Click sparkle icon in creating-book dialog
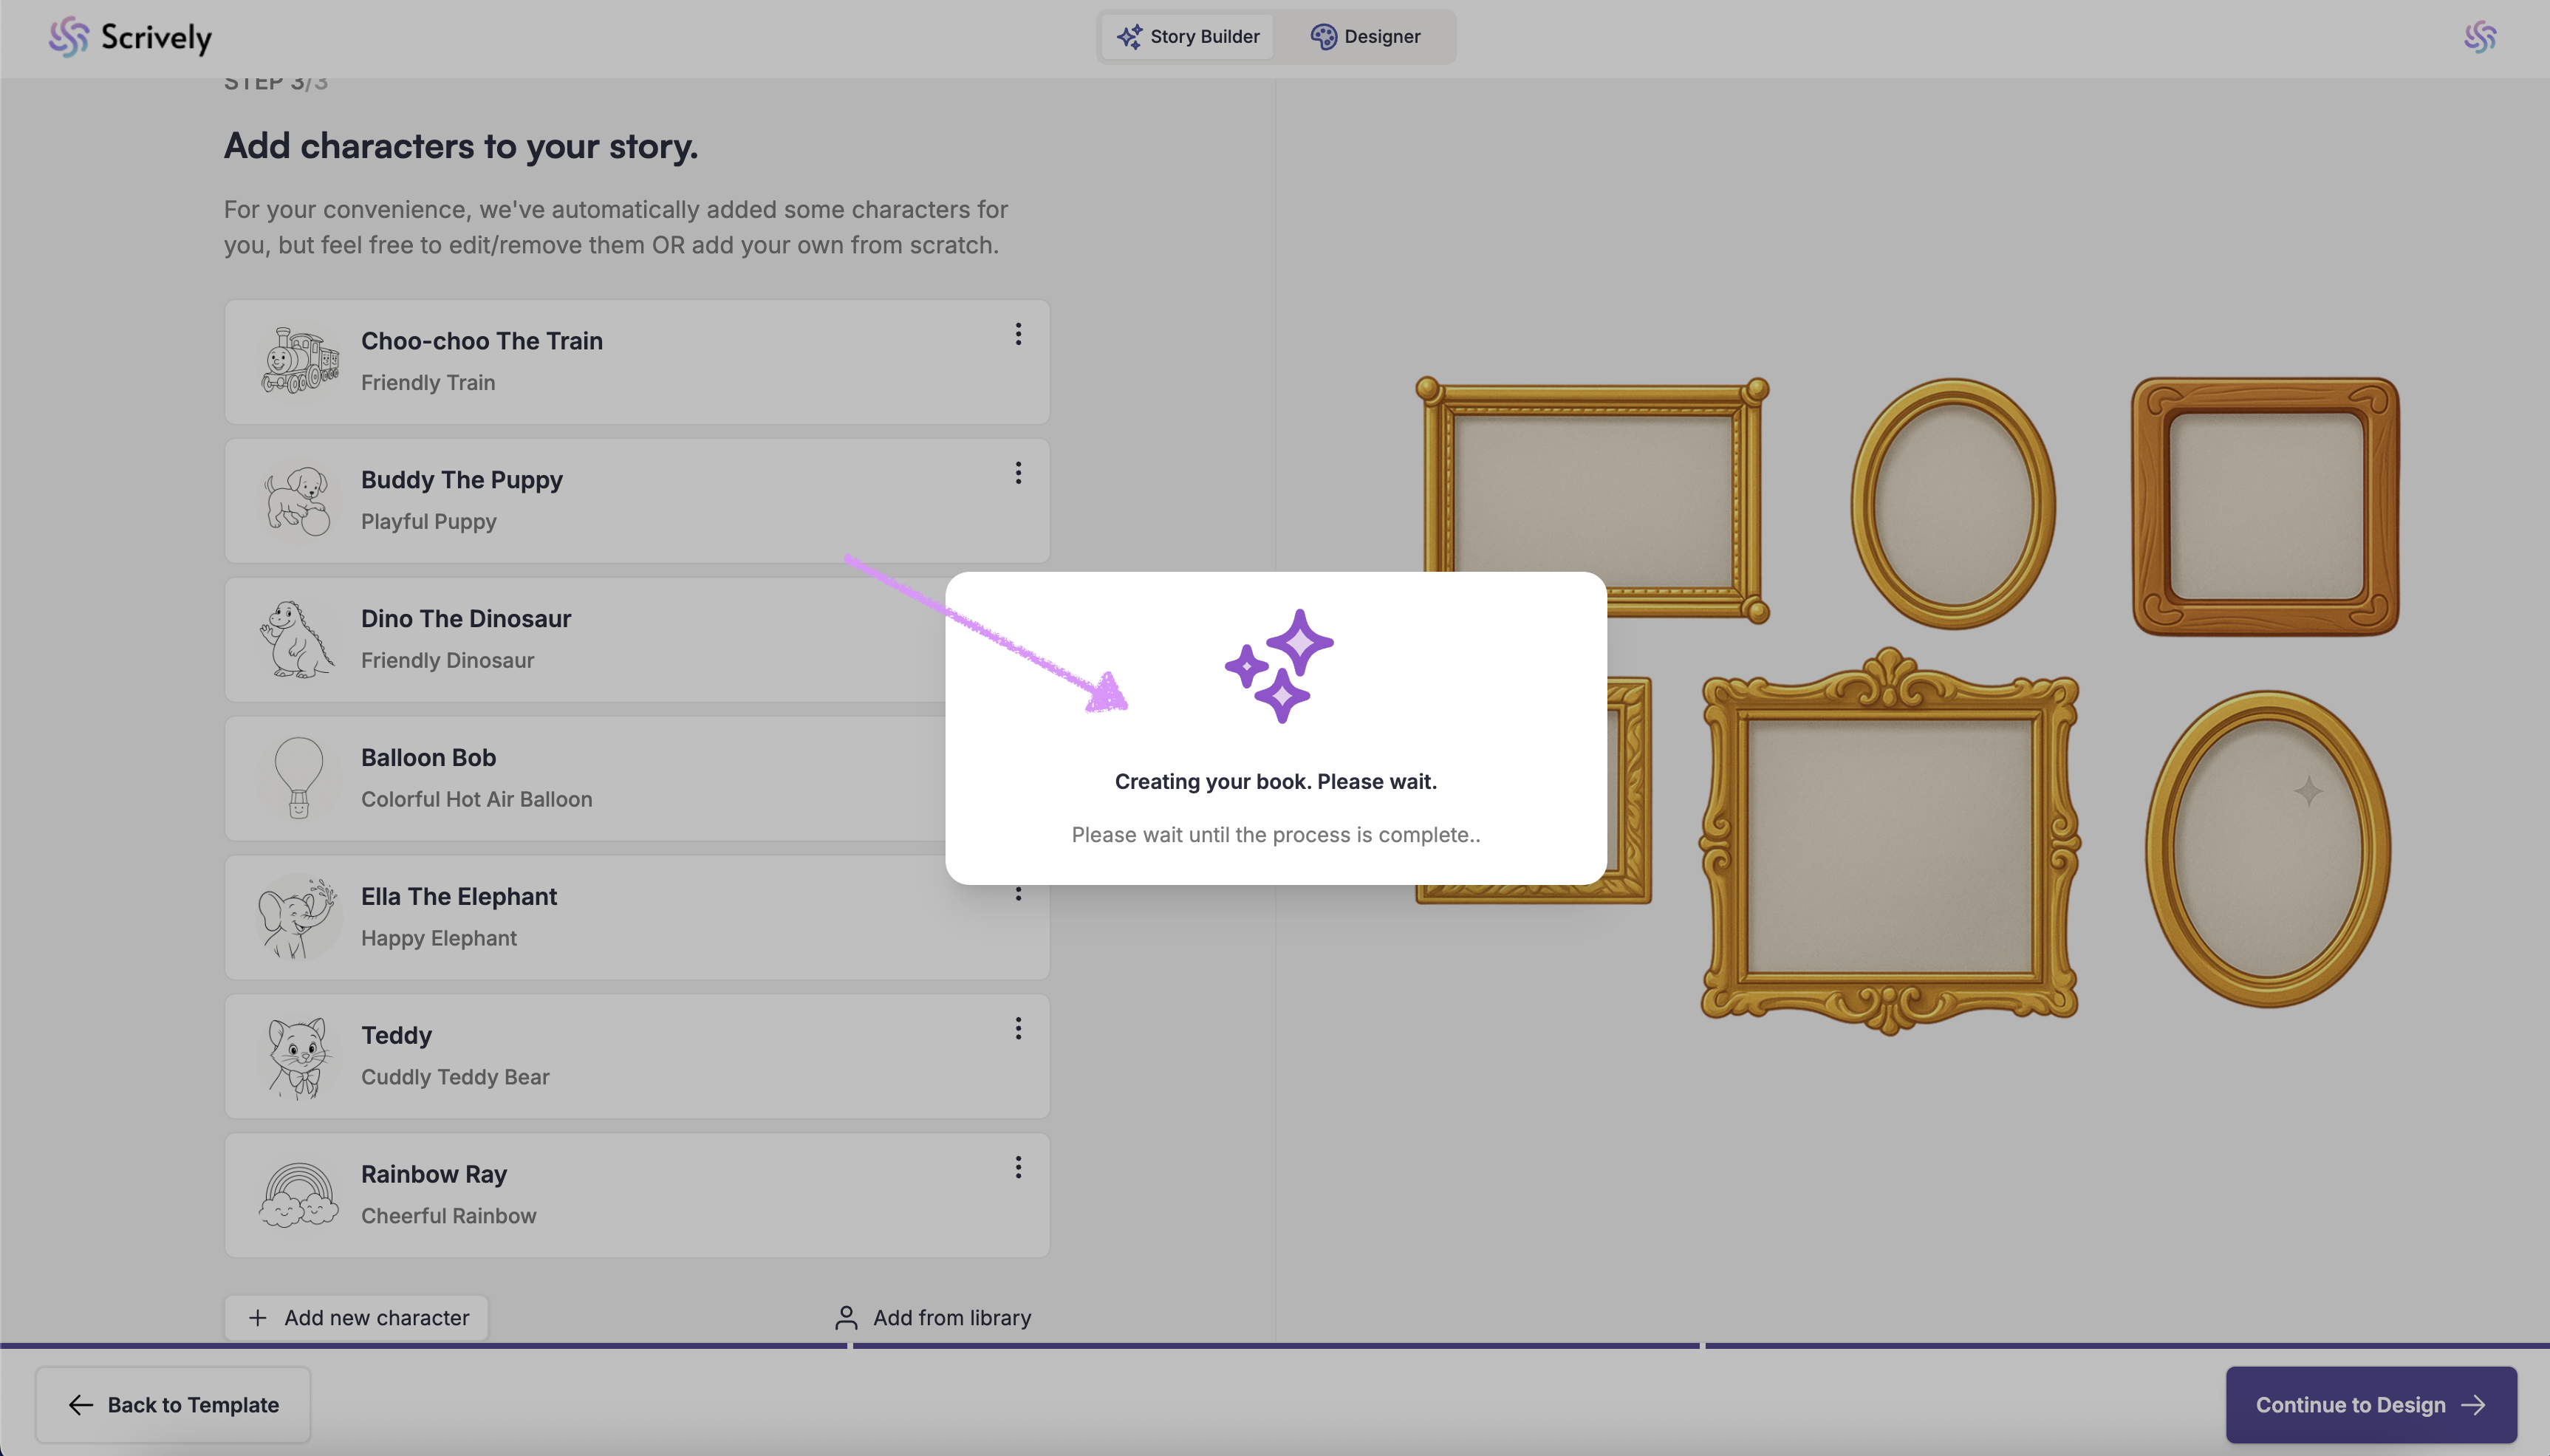This screenshot has width=2550, height=1456. [x=1278, y=665]
